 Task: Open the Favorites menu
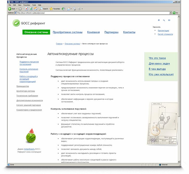[x=27, y=5]
